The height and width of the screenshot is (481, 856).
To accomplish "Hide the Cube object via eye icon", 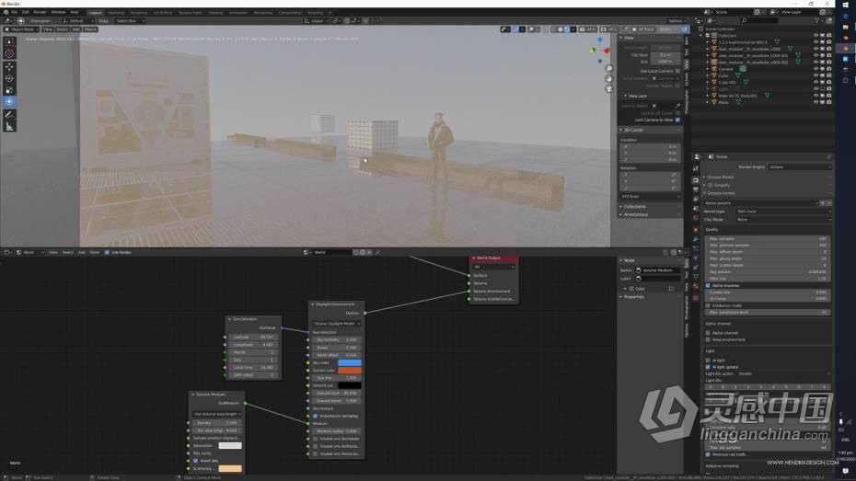I will point(816,75).
